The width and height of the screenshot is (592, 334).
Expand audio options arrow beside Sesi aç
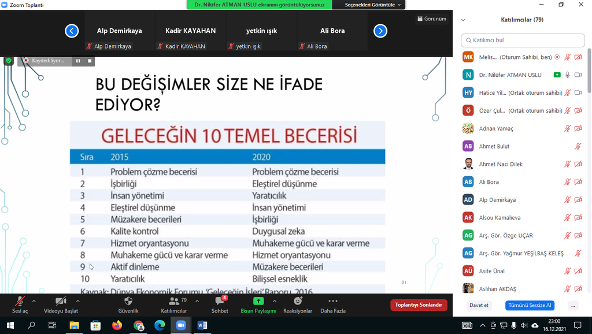[x=34, y=301]
